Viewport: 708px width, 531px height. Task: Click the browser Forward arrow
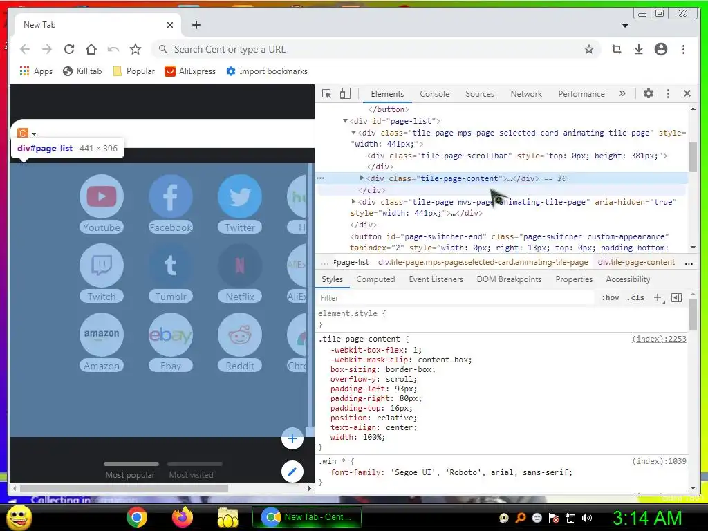click(47, 49)
